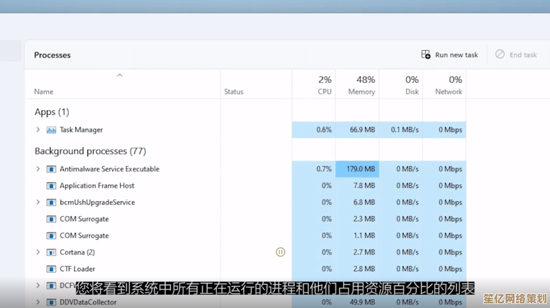
Task: Click the End task button
Action: pos(516,55)
